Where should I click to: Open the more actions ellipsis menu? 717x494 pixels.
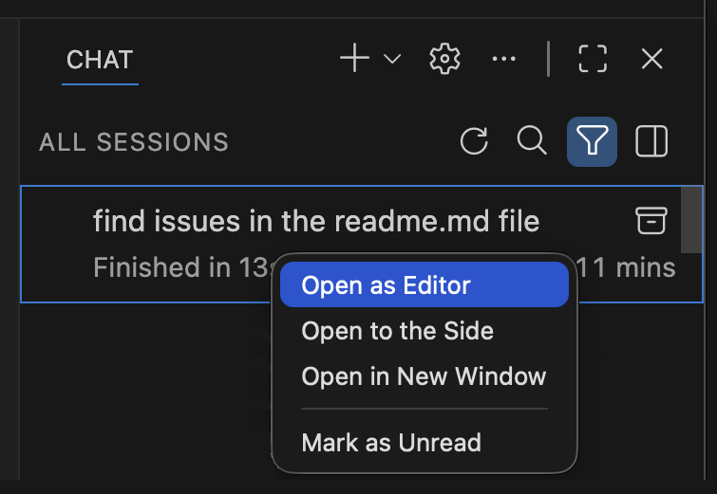[503, 59]
